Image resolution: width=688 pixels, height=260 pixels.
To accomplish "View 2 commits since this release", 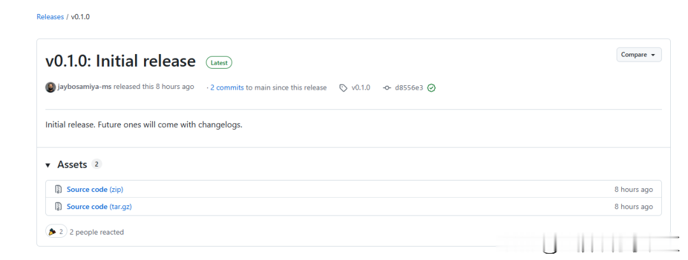I will pos(227,88).
